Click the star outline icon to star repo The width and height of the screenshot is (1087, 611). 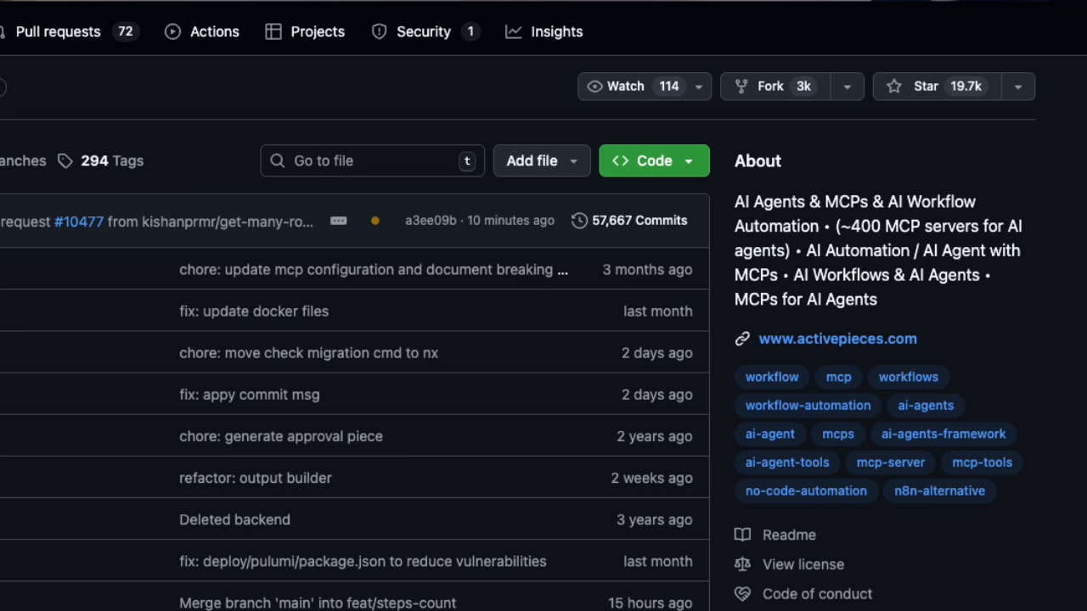coord(893,86)
